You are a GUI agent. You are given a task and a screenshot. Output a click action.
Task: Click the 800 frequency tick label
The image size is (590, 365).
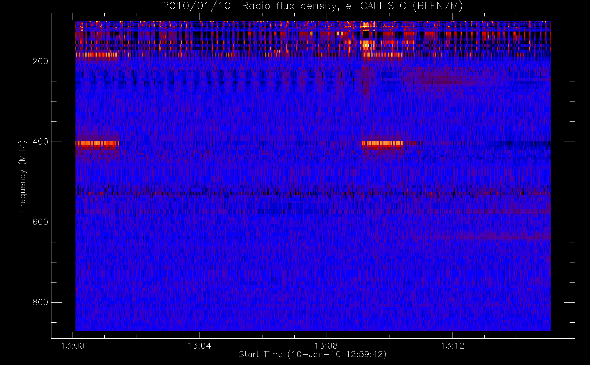click(40, 302)
